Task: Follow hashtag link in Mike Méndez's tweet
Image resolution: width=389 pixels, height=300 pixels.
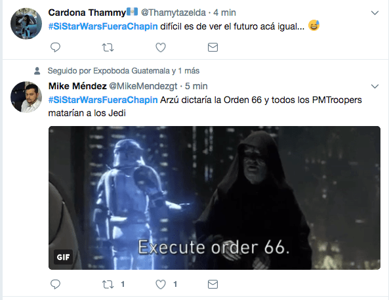Action: coord(103,100)
